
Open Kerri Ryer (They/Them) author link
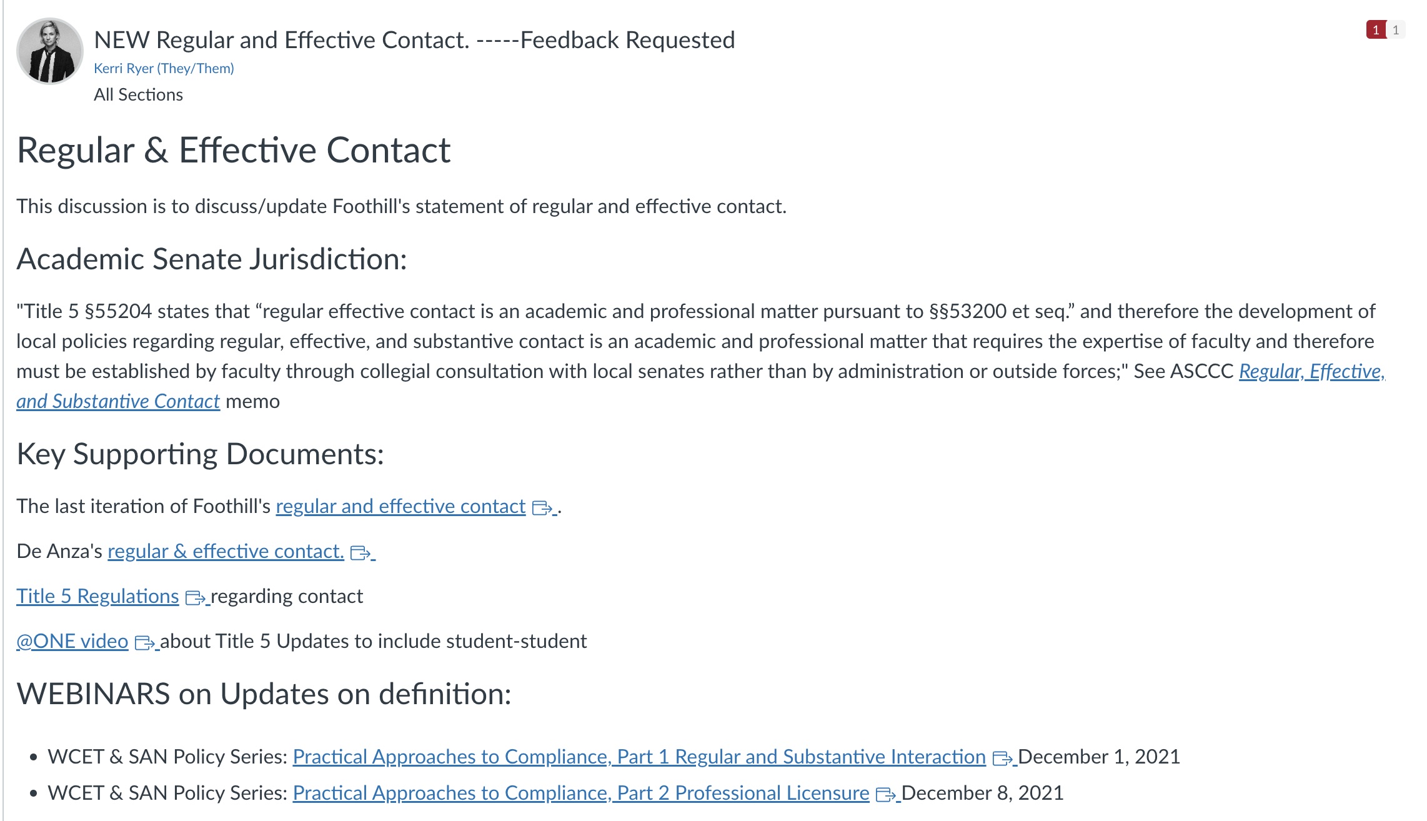[x=164, y=68]
